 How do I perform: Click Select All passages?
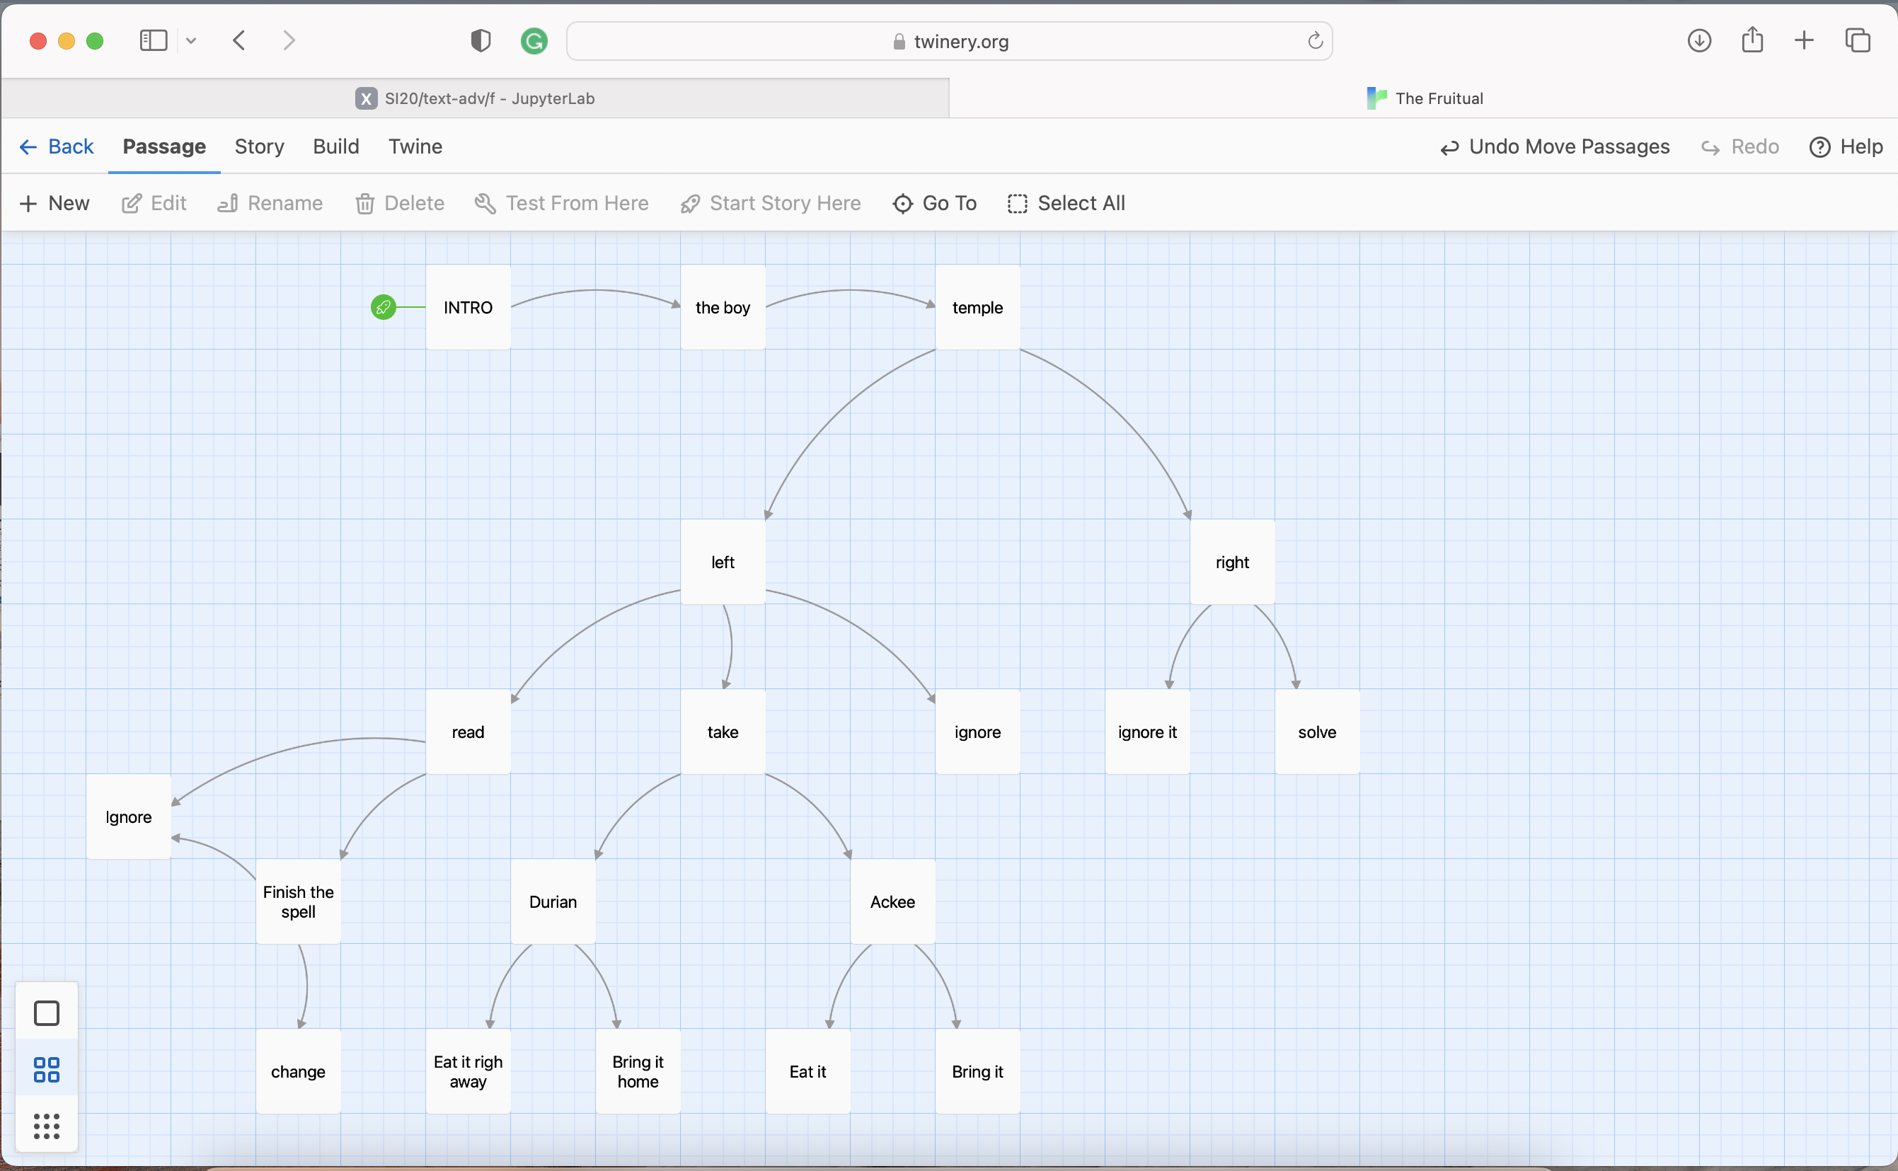click(x=1066, y=203)
